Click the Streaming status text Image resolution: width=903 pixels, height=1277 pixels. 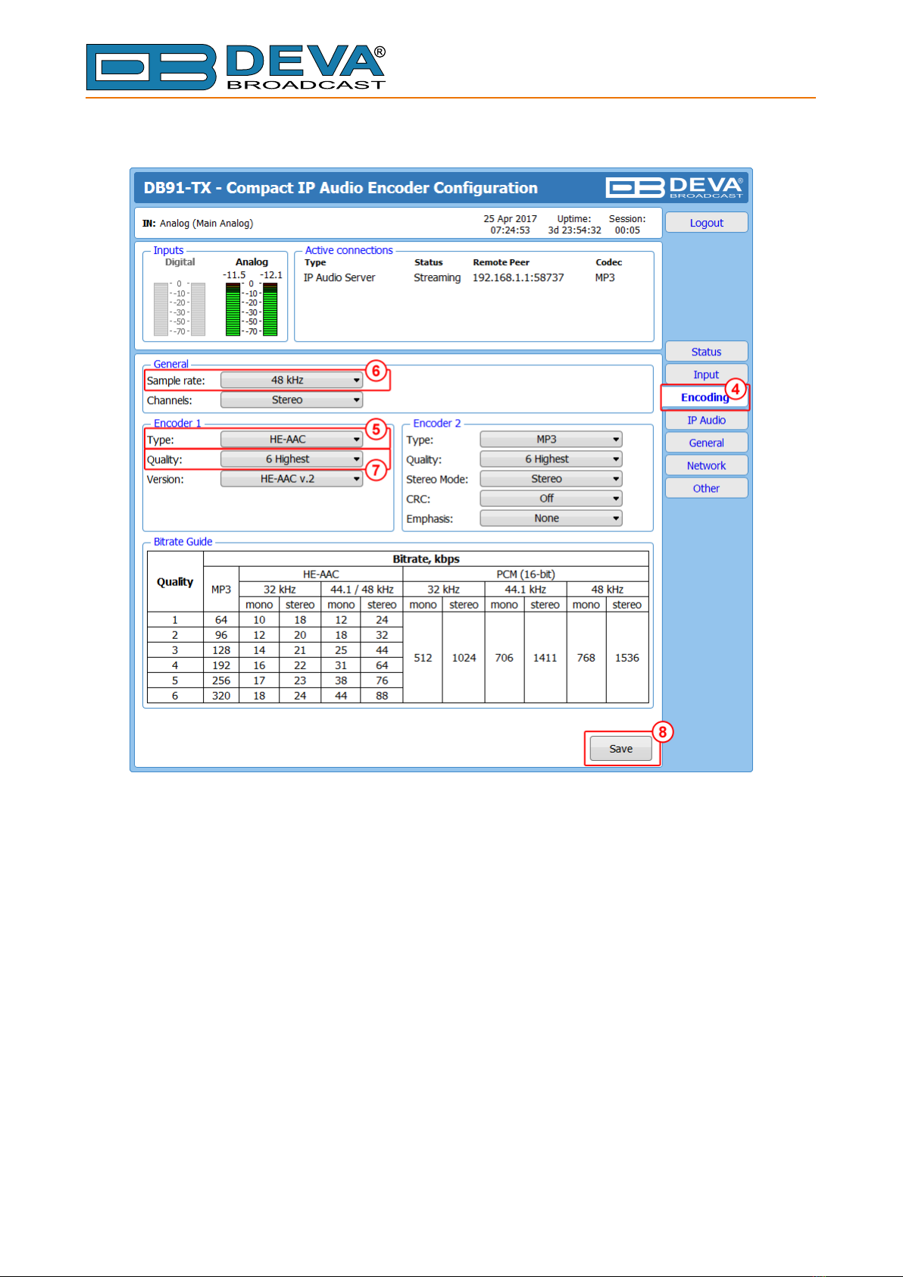click(x=437, y=278)
